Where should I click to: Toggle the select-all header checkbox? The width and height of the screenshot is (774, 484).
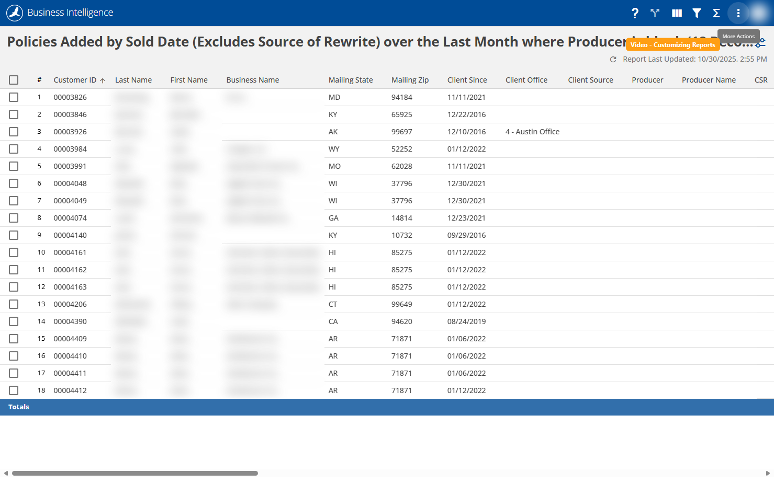click(x=14, y=80)
